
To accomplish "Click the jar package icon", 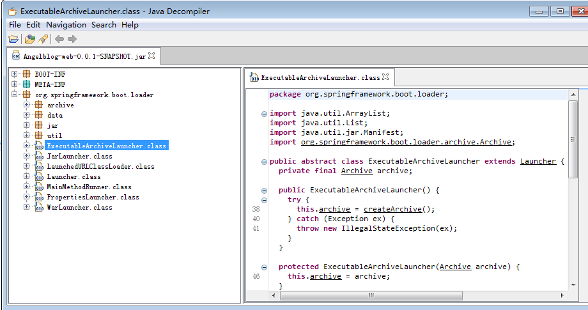I will tap(39, 125).
